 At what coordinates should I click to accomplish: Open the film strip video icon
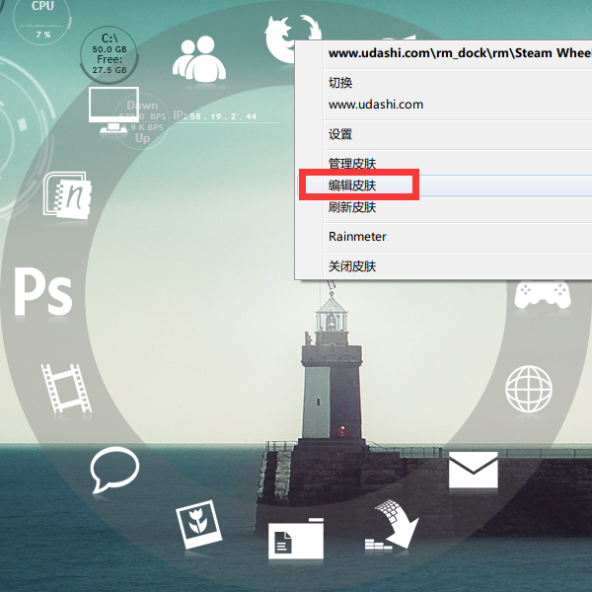[66, 388]
